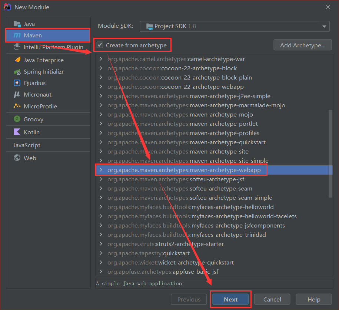
Task: Click the MicroProfile icon
Action: pyautogui.click(x=17, y=106)
